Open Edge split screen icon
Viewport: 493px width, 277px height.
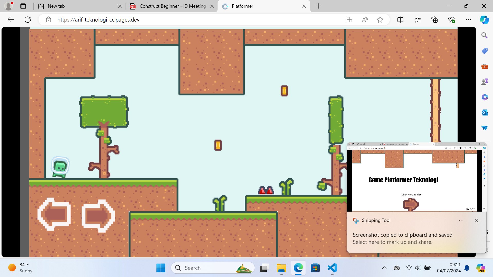(x=400, y=20)
